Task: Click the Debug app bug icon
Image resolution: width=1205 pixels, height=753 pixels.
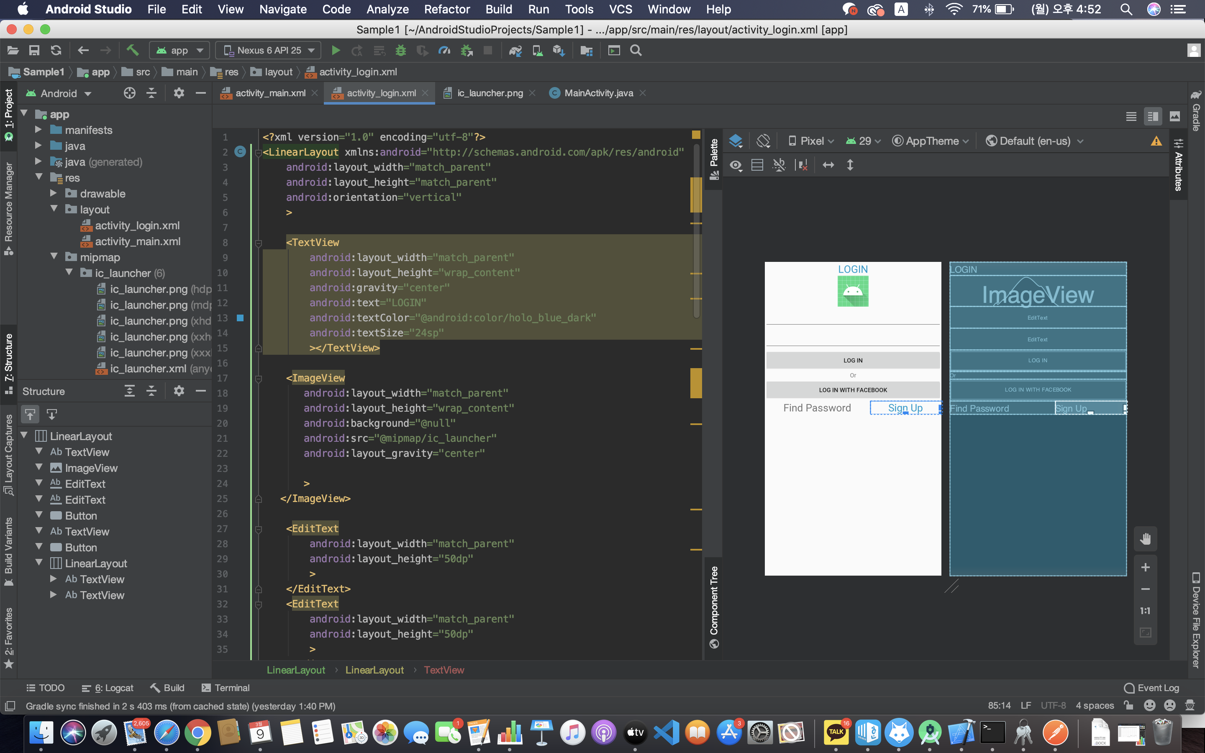Action: [x=400, y=50]
